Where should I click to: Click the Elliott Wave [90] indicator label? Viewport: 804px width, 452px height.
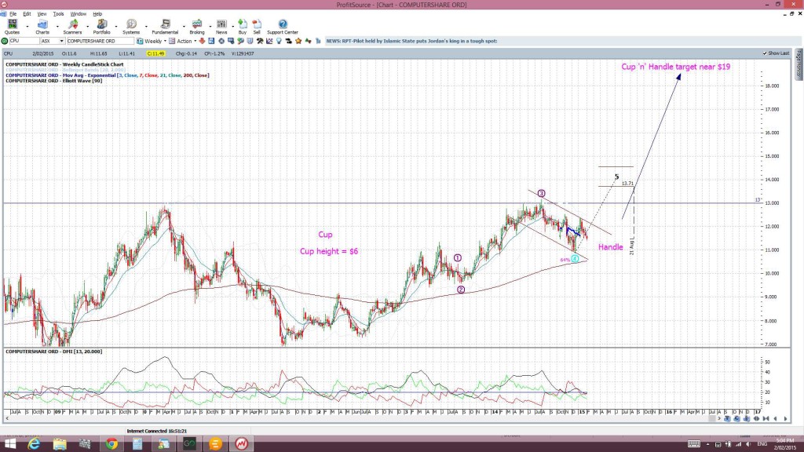coord(54,81)
